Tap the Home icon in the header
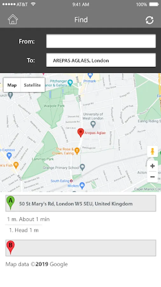The width and height of the screenshot is (161, 287). coord(13,19)
